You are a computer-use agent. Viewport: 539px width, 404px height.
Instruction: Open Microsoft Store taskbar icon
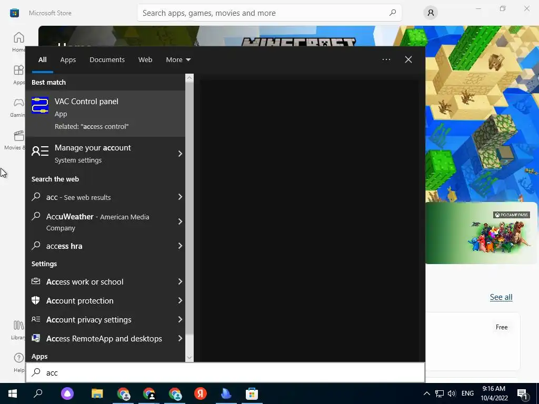[x=252, y=393]
